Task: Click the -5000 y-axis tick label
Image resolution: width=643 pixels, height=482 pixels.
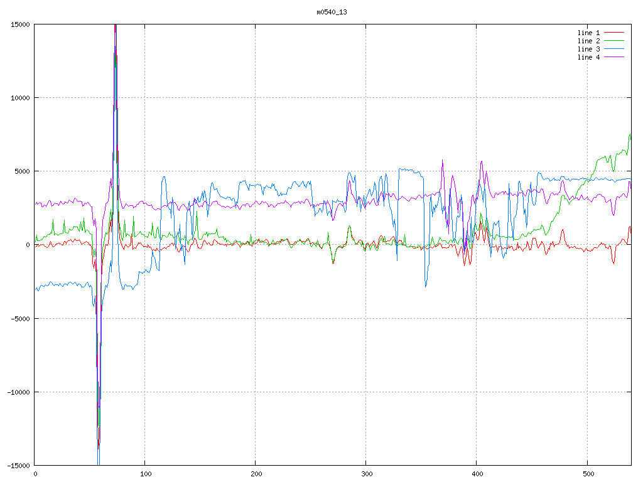Action: [x=20, y=318]
